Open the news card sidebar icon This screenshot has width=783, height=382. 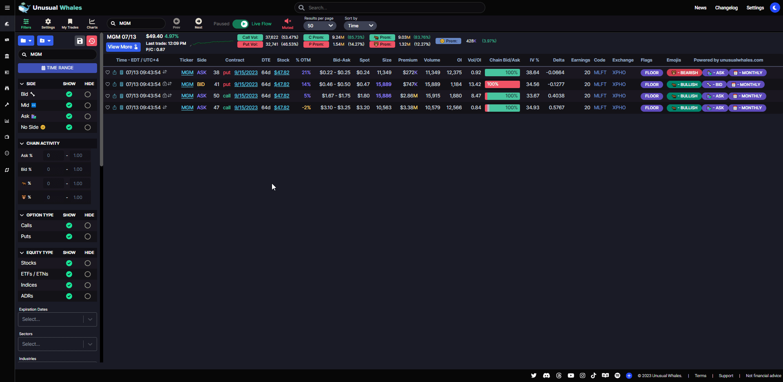click(x=7, y=72)
